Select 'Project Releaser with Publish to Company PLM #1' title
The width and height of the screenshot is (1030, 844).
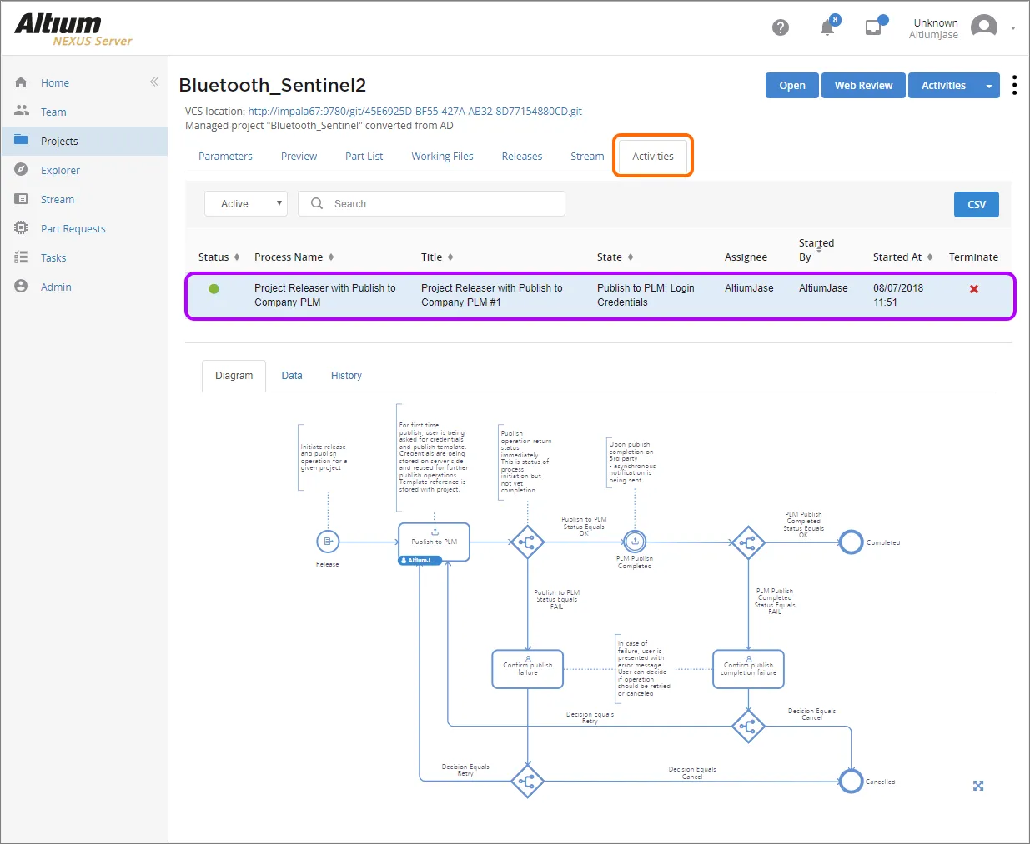tap(492, 295)
